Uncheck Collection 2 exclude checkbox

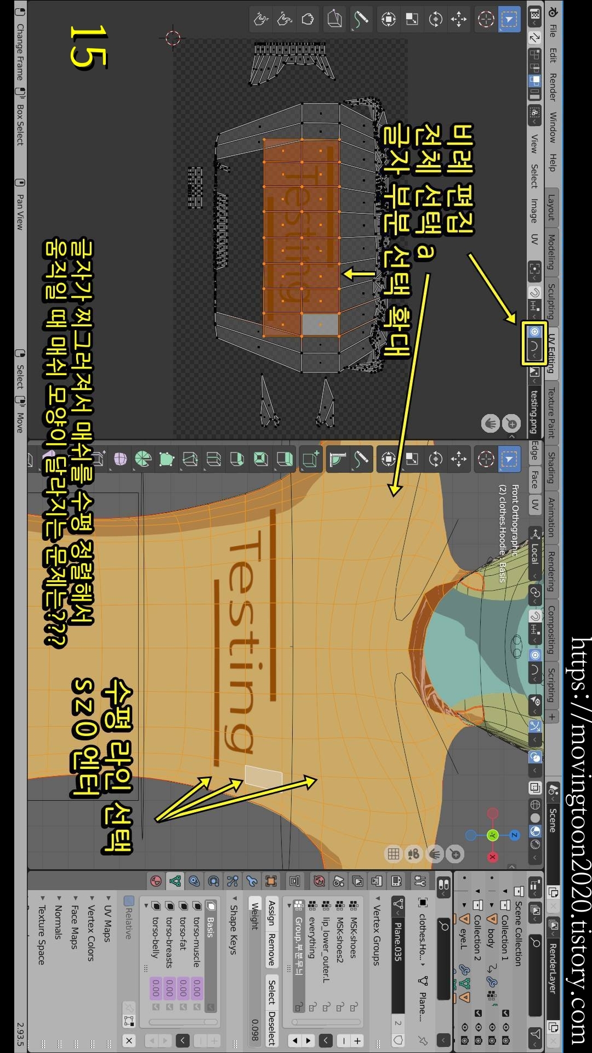[x=478, y=1013]
